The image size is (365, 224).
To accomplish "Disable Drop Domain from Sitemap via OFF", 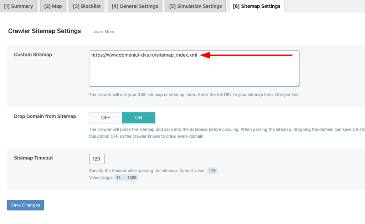I will [x=105, y=117].
